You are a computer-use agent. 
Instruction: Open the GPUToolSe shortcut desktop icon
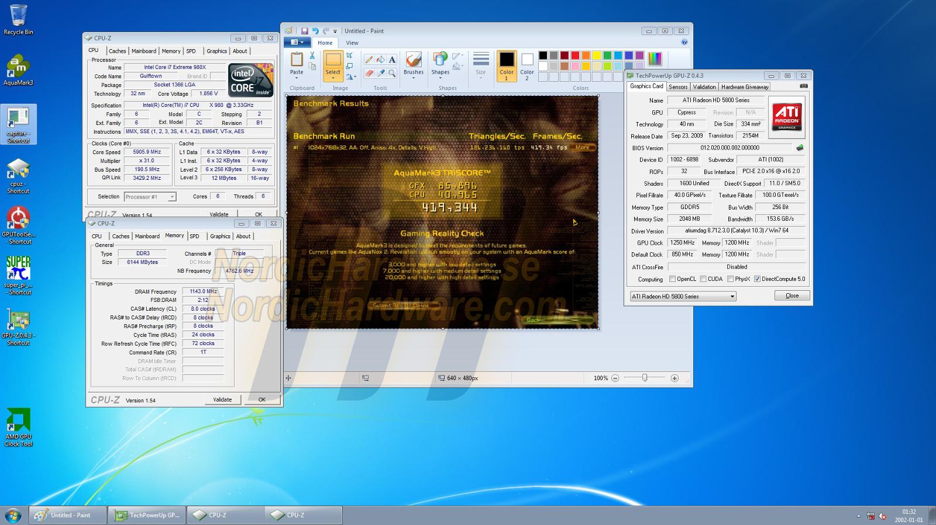(x=18, y=225)
